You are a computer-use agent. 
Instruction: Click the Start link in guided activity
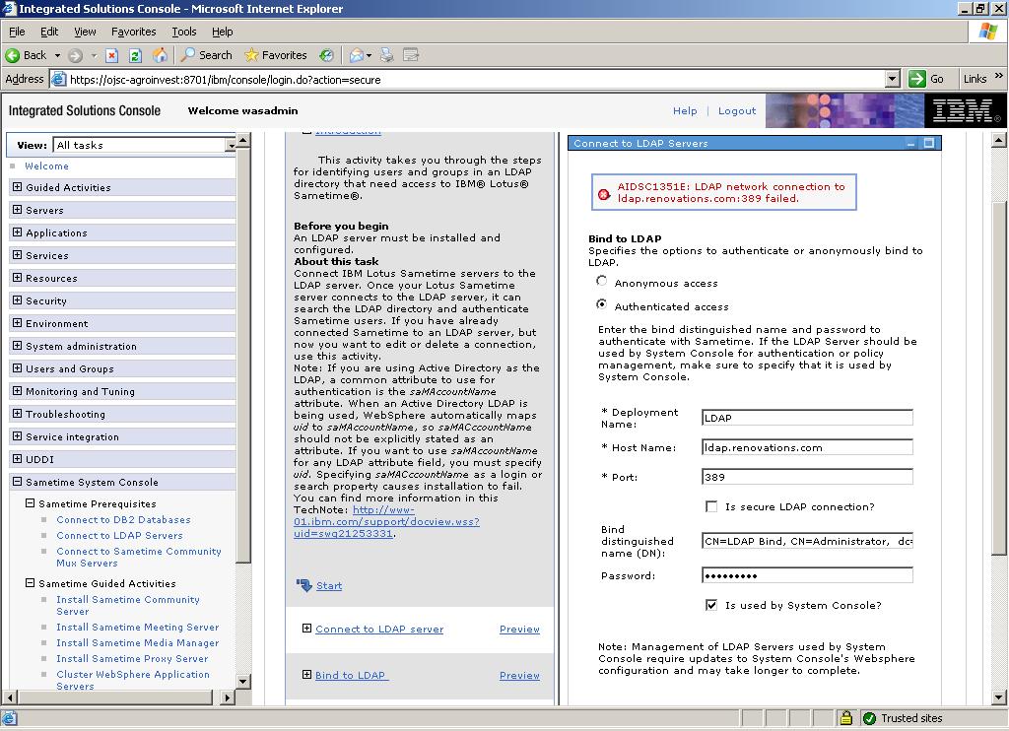pyautogui.click(x=329, y=585)
